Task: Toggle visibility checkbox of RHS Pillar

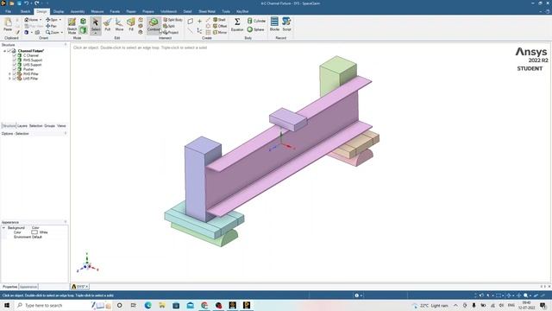Action: tap(15, 74)
